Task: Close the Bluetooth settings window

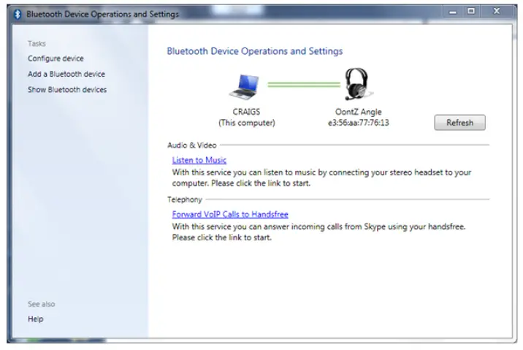Action: (497, 12)
